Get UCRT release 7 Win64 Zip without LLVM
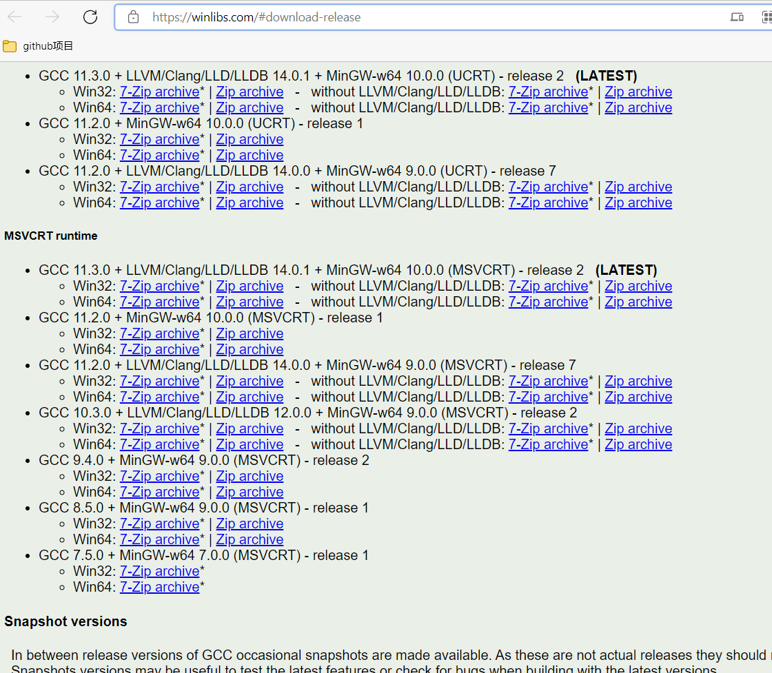This screenshot has height=673, width=772. tap(638, 203)
